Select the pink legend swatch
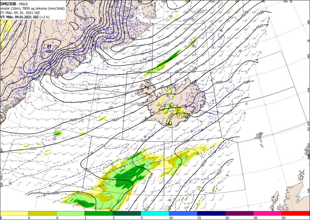Screen dimensions: 310x220 (268, 213)
